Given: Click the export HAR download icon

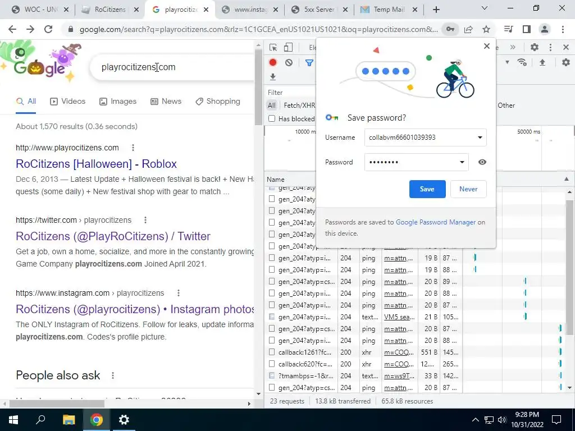Looking at the screenshot, I should coord(273,77).
